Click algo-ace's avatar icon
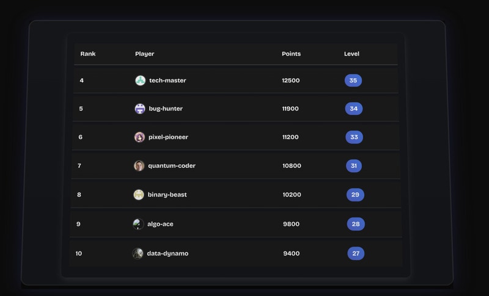Viewport: 489px width, 296px height. click(x=138, y=224)
